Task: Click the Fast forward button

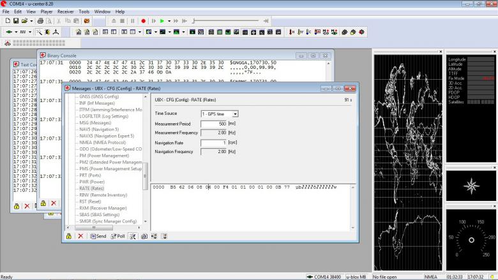Action: [176, 21]
